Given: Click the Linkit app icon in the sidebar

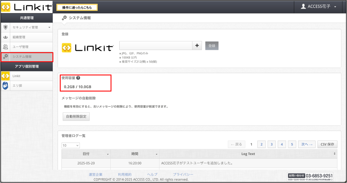Looking at the screenshot, I should (x=5, y=76).
